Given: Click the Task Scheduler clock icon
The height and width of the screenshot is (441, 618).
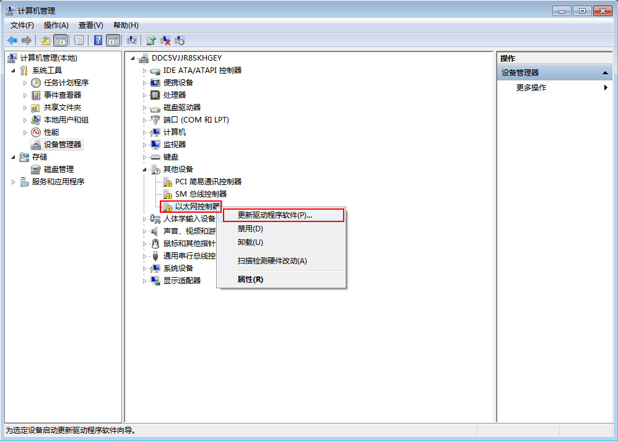Looking at the screenshot, I should click(x=36, y=83).
